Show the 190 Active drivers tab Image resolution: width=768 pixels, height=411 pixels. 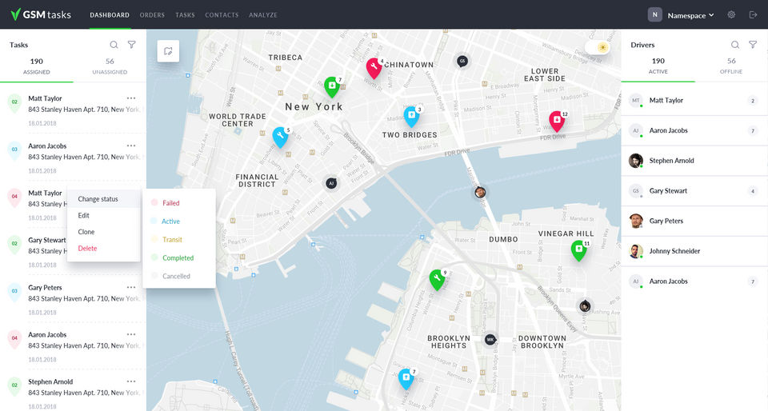(658, 66)
